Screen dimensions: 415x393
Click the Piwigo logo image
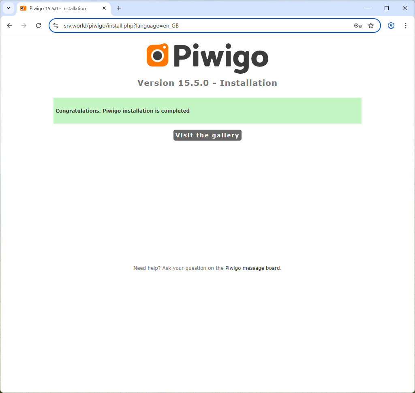207,58
